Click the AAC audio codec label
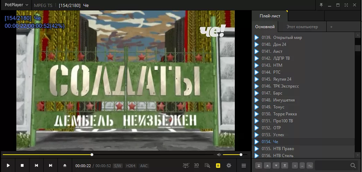The width and height of the screenshot is (362, 172). pyautogui.click(x=144, y=166)
